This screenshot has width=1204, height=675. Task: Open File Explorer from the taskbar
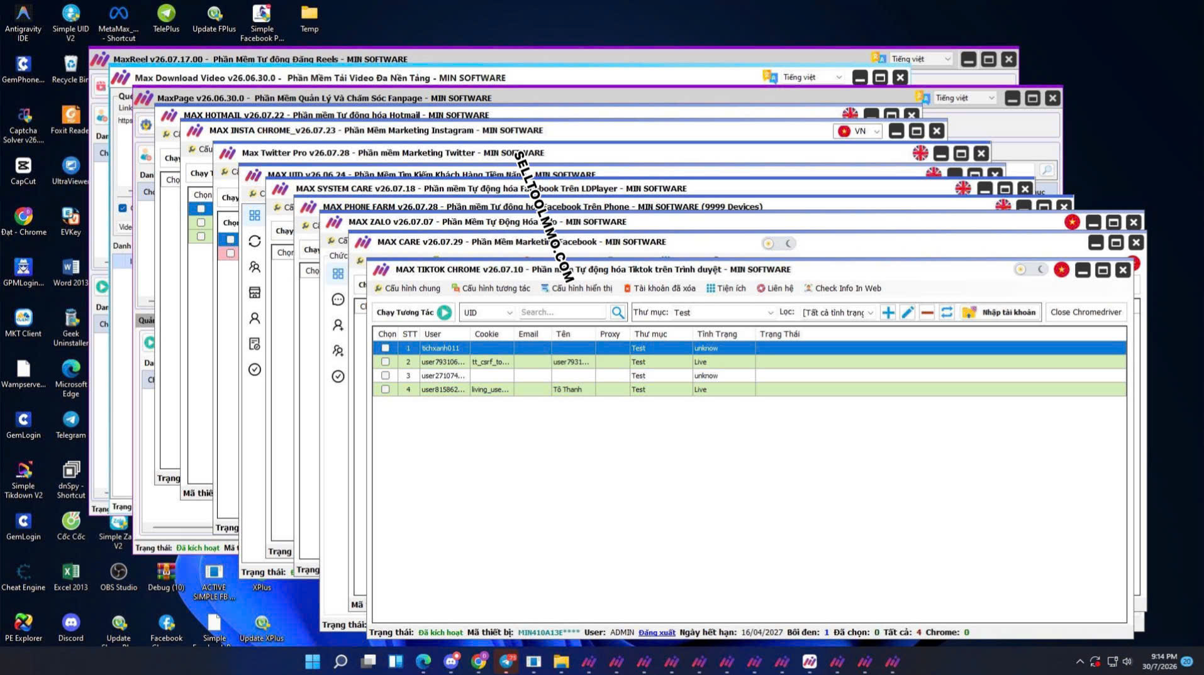(561, 661)
